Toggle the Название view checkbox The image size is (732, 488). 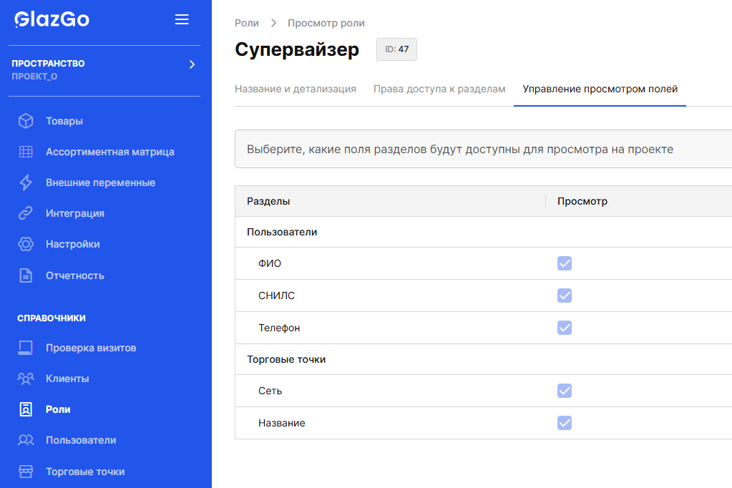(x=565, y=423)
